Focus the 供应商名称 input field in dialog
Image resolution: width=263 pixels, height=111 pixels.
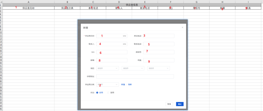click(x=112, y=36)
